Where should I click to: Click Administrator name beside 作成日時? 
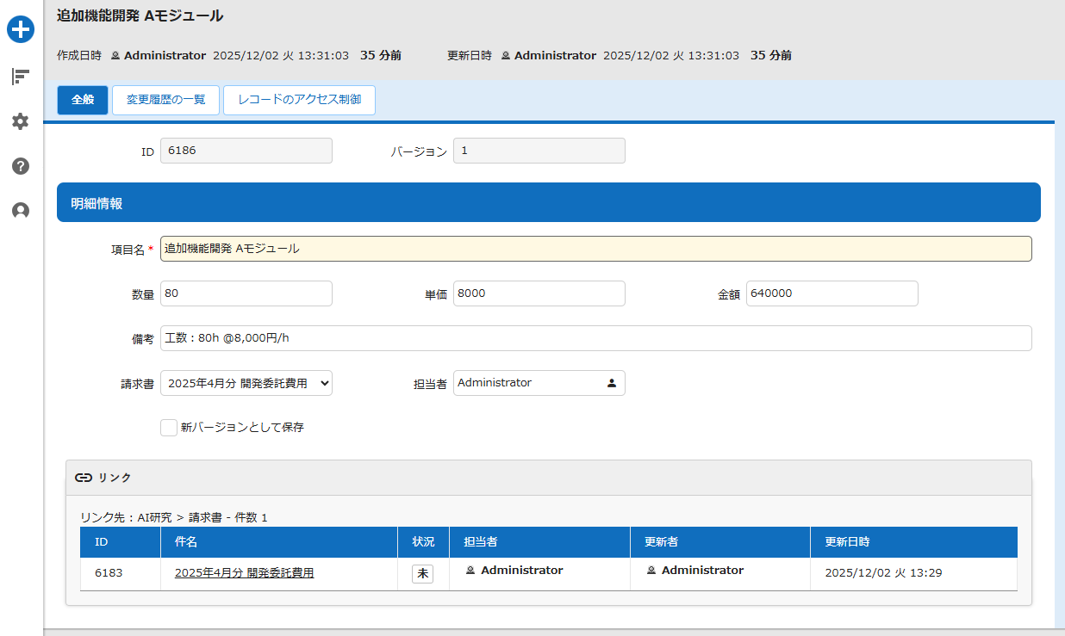point(165,55)
